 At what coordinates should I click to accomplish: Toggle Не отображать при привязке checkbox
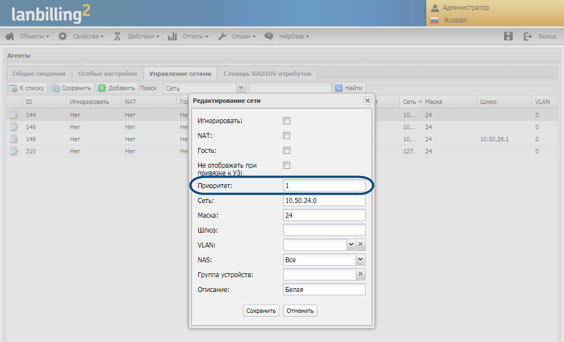(286, 166)
